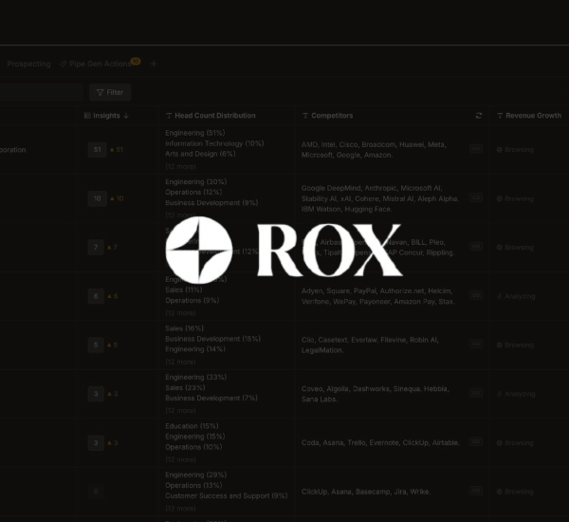Click the Analyzing status in Adyen row

coord(516,296)
